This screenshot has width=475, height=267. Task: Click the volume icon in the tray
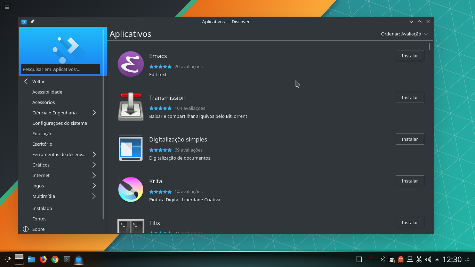click(428, 259)
